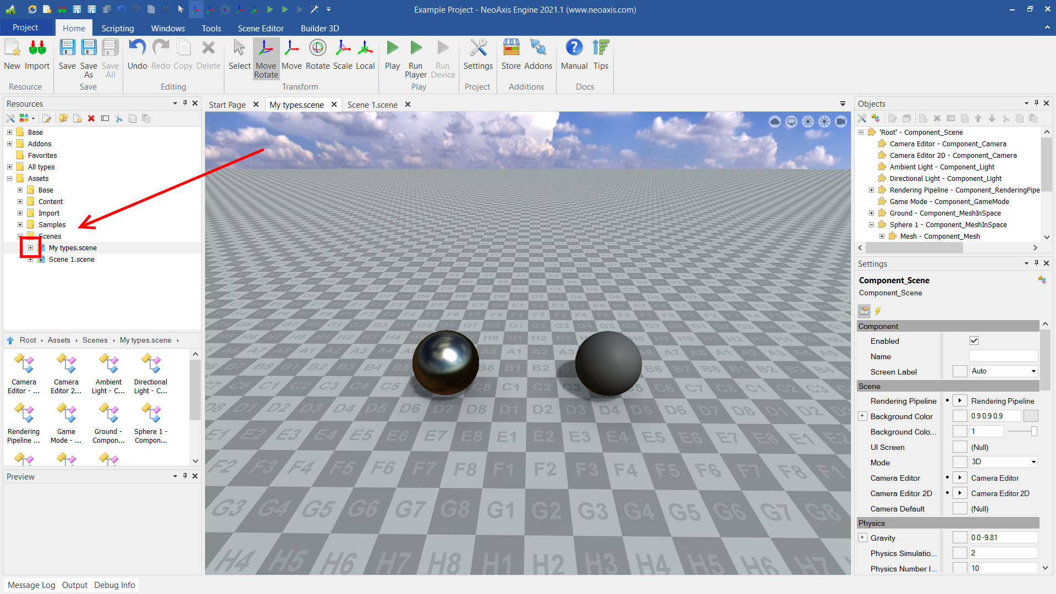Screen dimensions: 1056x594
Task: Click the camera icon in viewport
Action: tap(840, 122)
